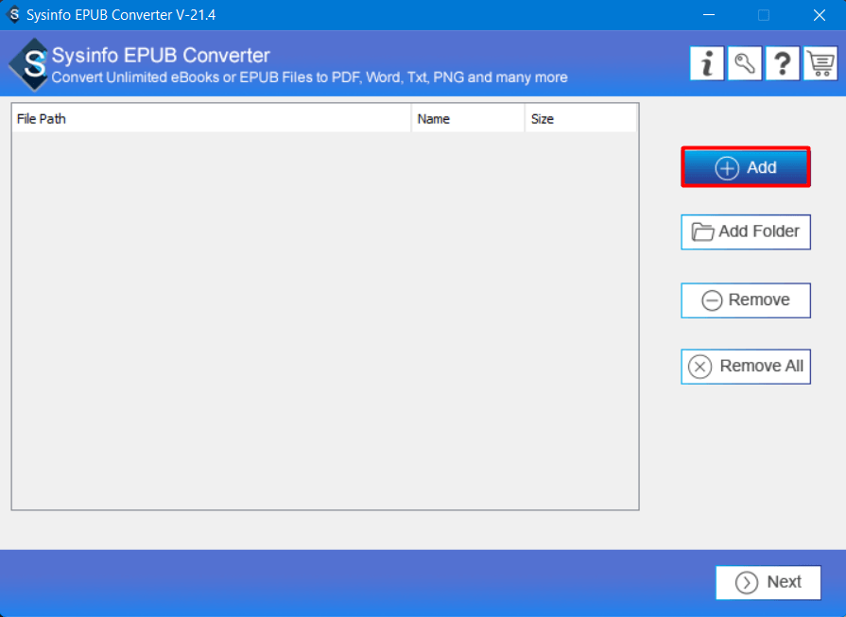The image size is (846, 617).
Task: Click the Add button
Action: (x=746, y=167)
